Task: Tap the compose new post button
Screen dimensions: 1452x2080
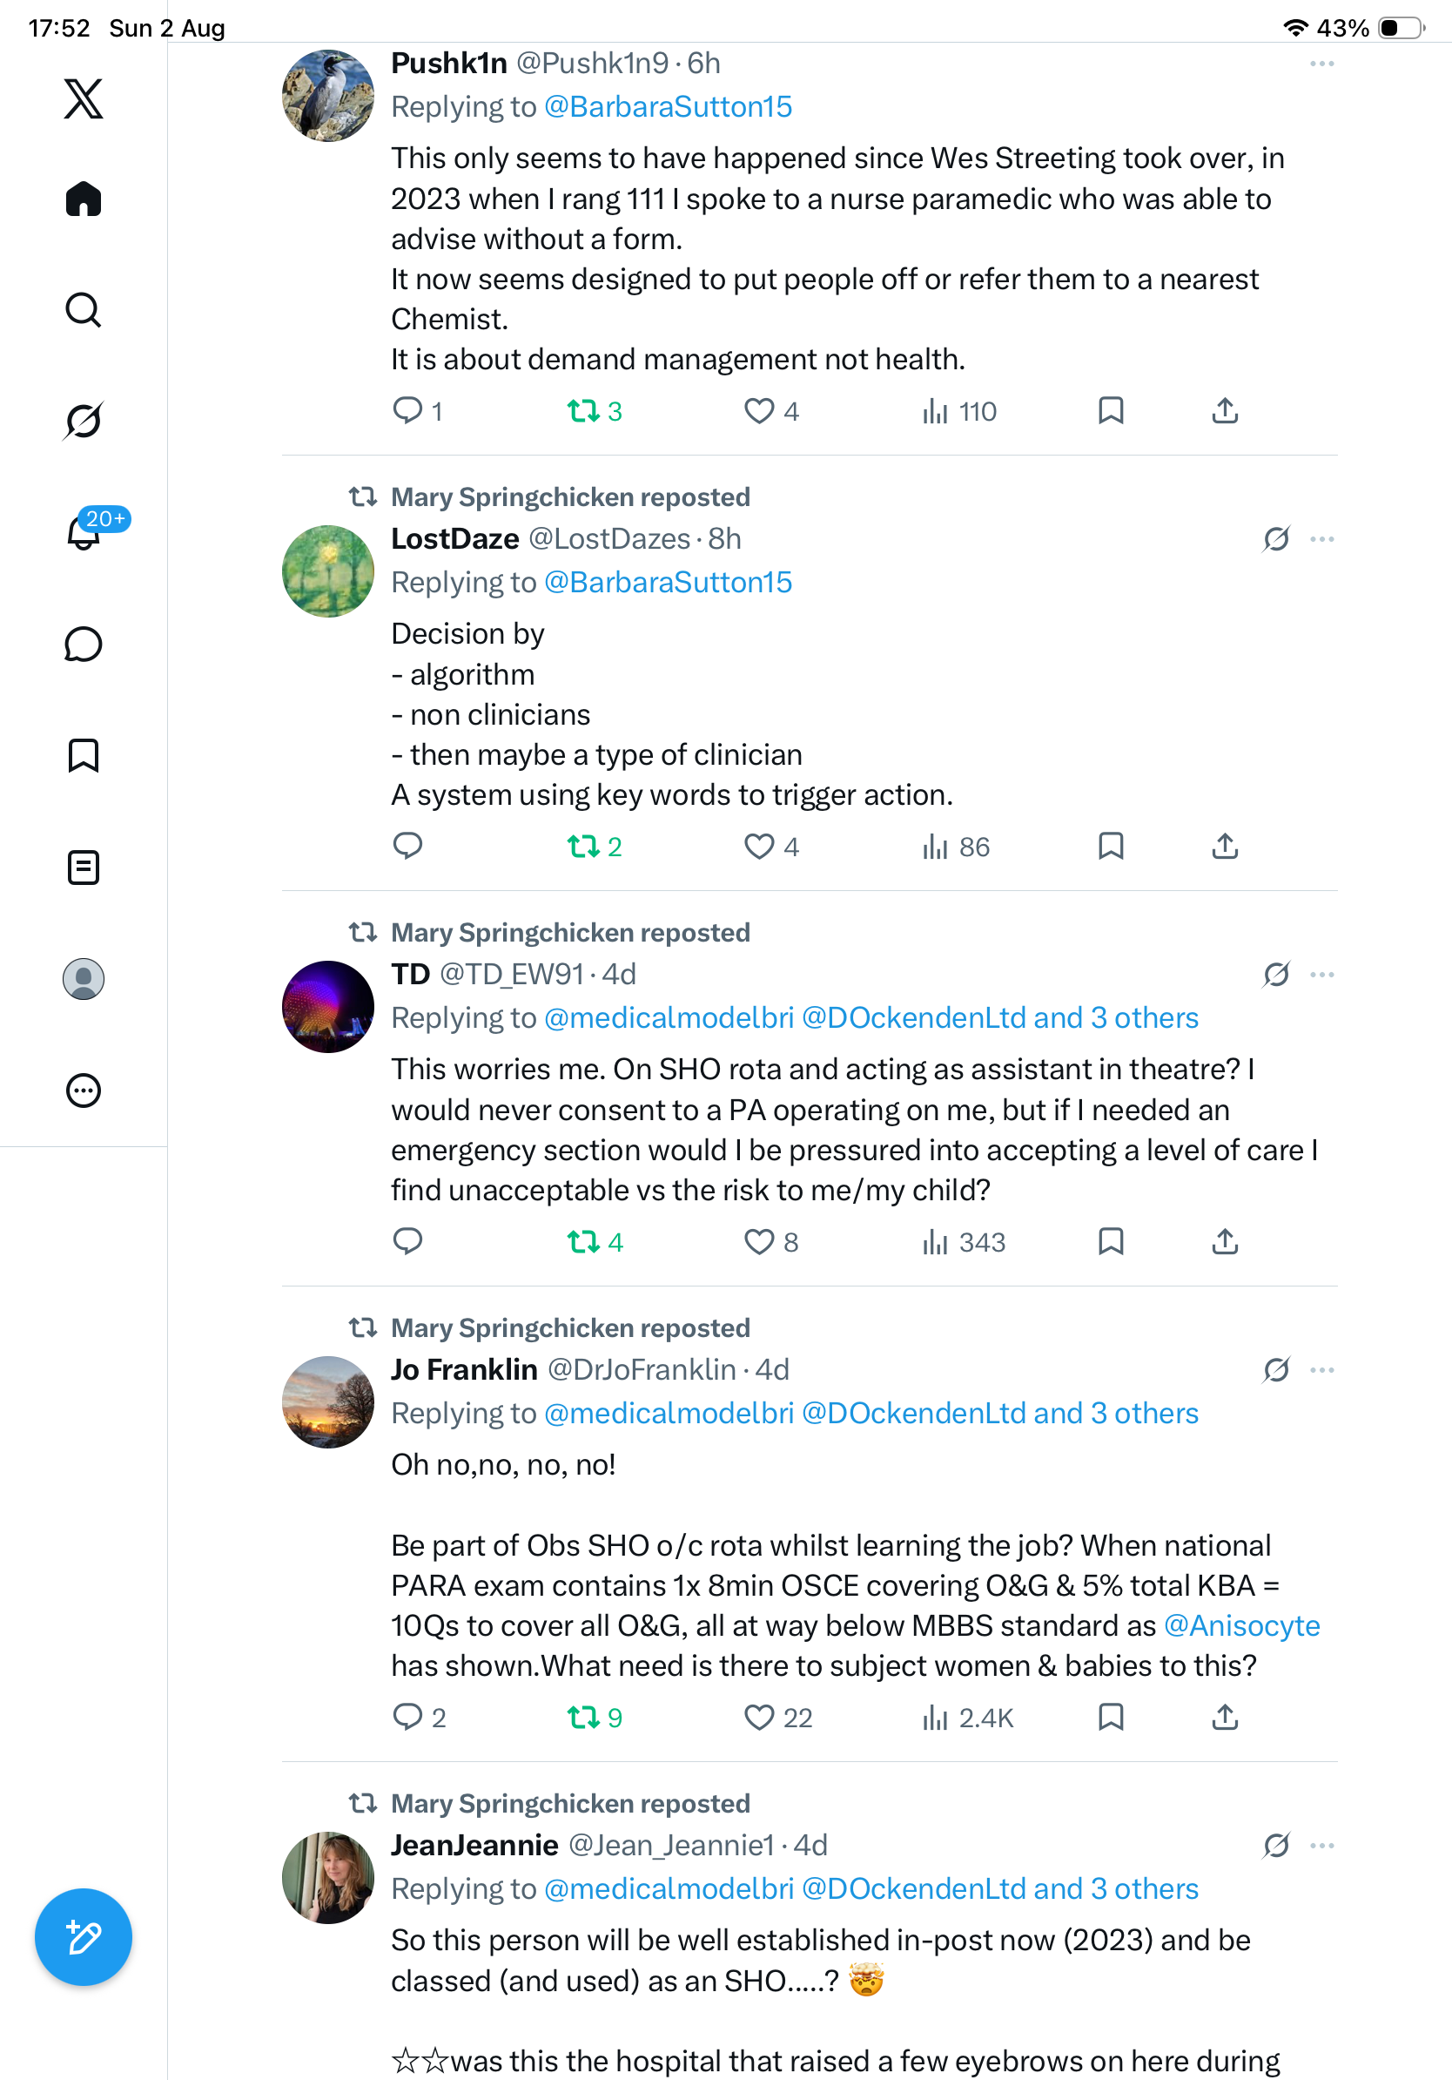Action: pos(84,1937)
